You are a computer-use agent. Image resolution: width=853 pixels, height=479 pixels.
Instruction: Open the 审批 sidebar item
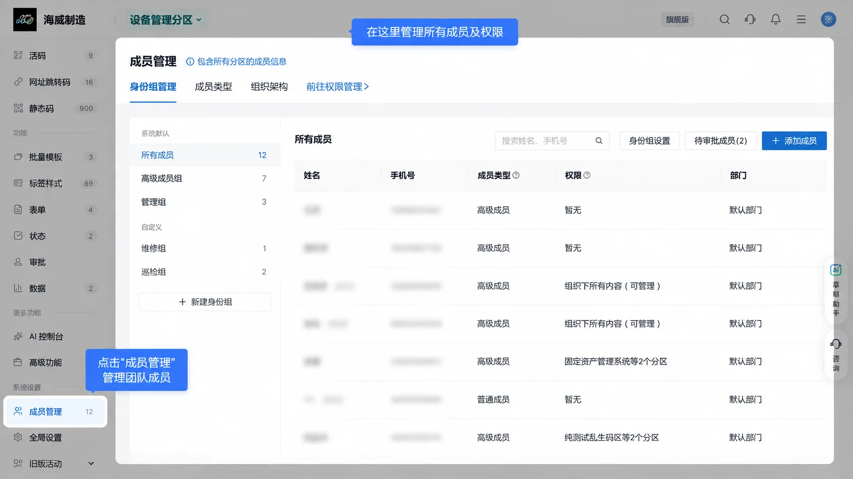[x=55, y=262]
